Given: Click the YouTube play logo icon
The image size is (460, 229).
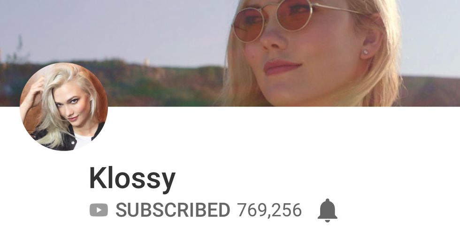Looking at the screenshot, I should click(x=99, y=210).
